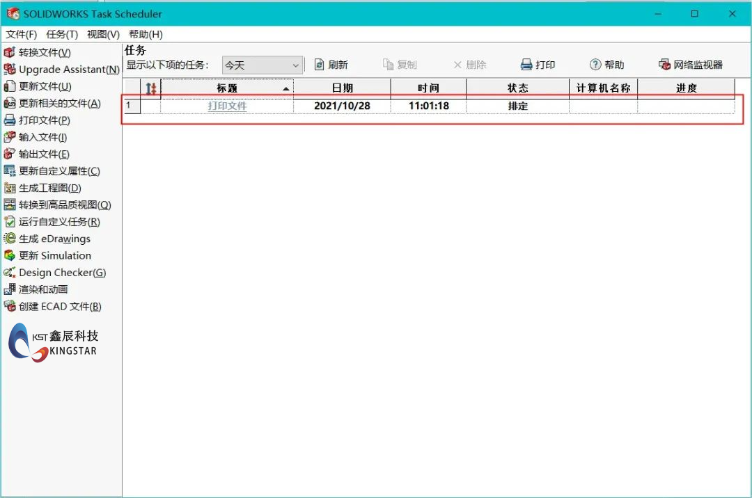752x498 pixels.
Task: Click the 生成工程图 (Create Drawings) icon
Action: click(10, 188)
